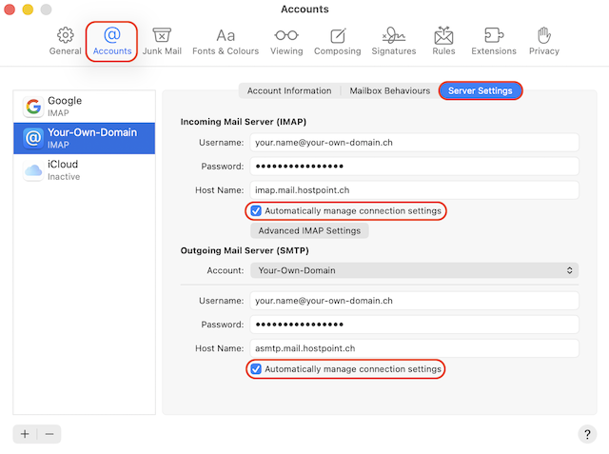Go to Signatures preferences

[x=393, y=41]
